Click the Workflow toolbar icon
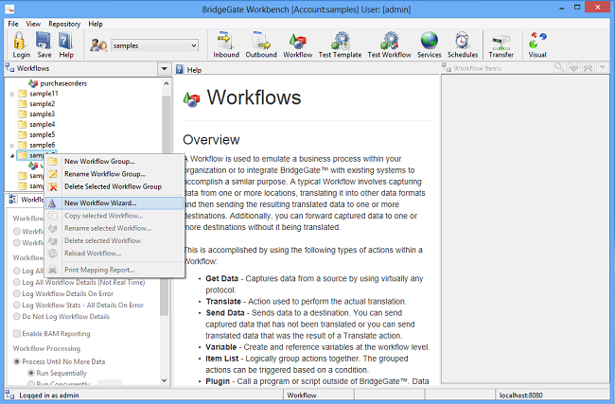This screenshot has height=404, width=615. (x=297, y=44)
